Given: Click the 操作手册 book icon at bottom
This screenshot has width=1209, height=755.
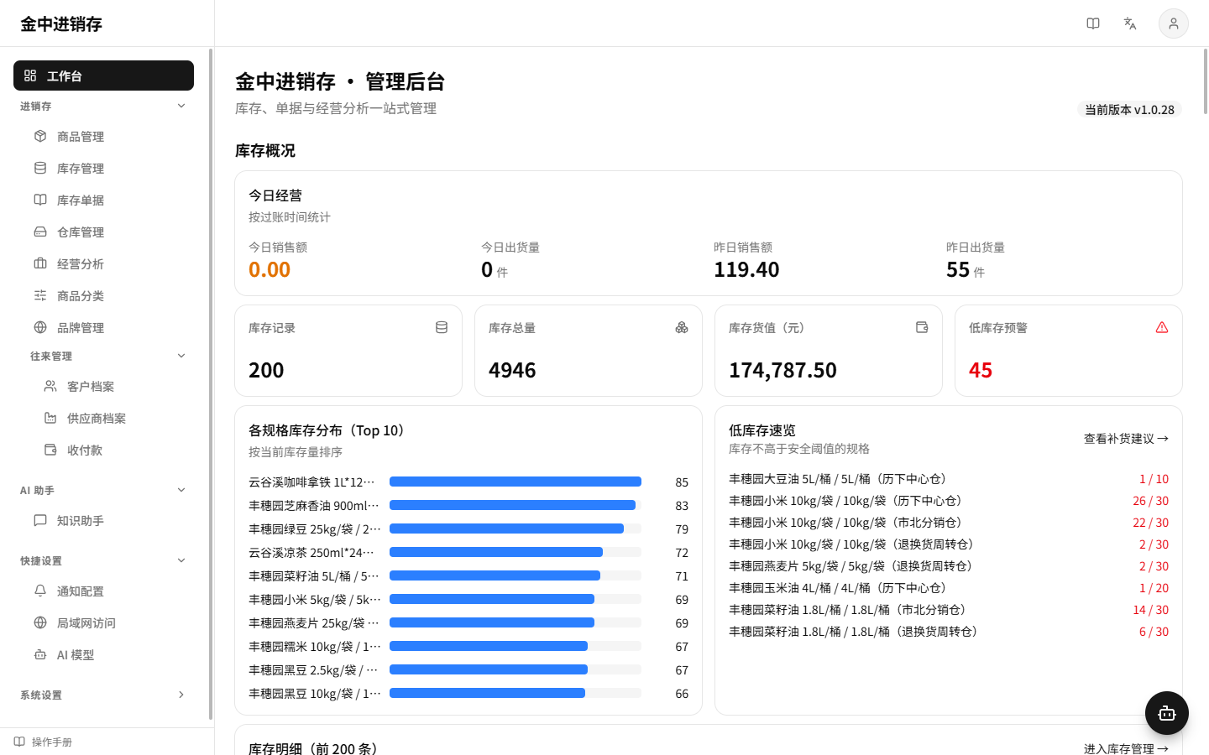Looking at the screenshot, I should pos(19,742).
